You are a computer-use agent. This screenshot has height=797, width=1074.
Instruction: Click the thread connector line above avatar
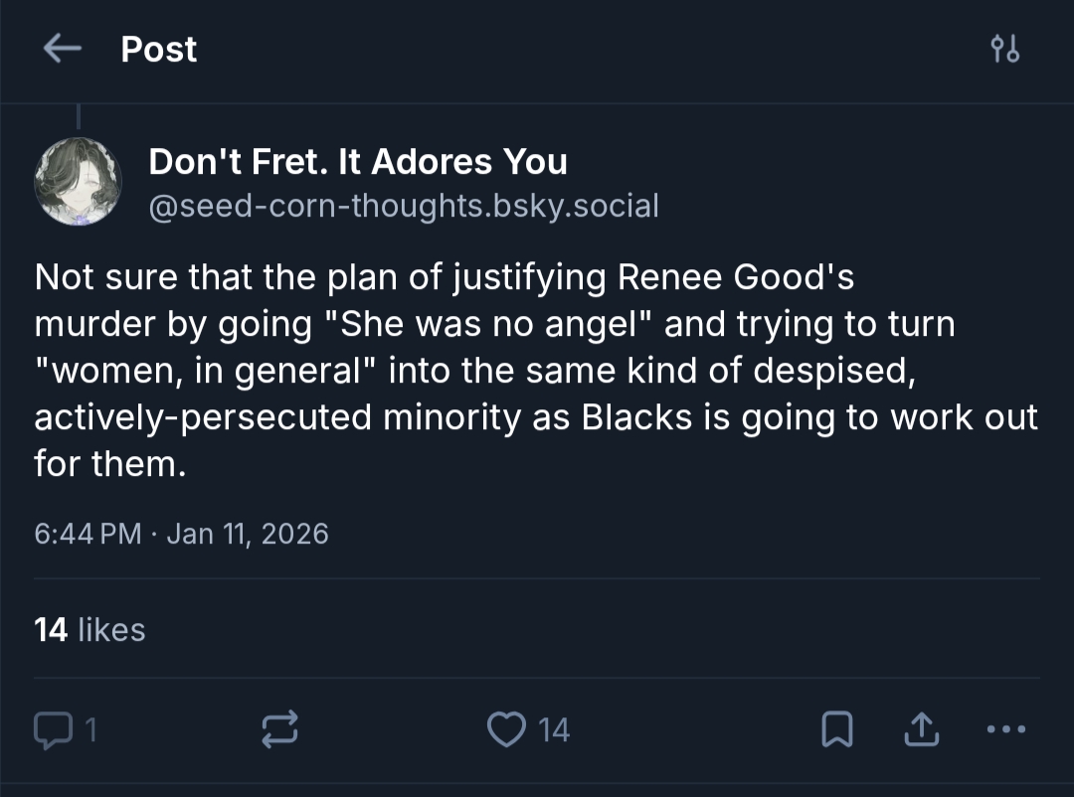tap(78, 118)
